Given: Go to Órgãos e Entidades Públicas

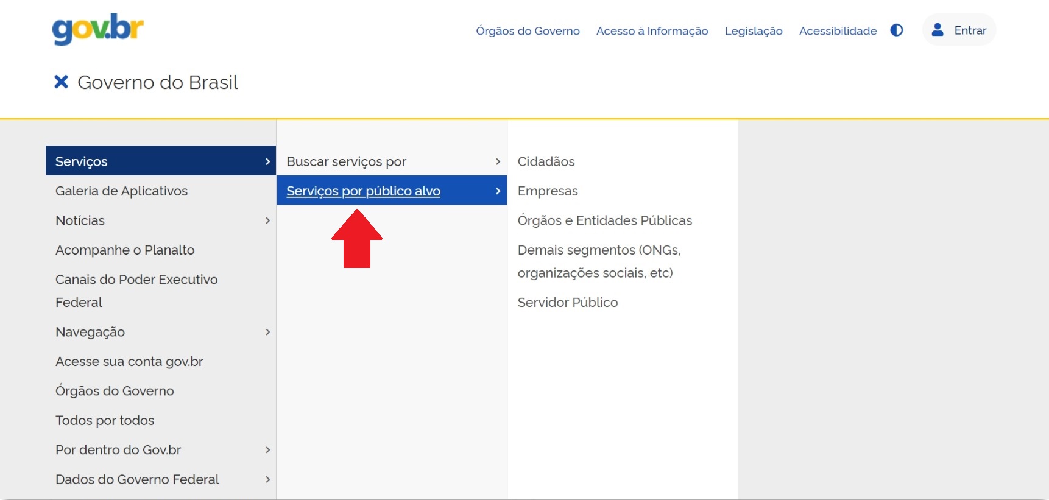Looking at the screenshot, I should tap(604, 220).
